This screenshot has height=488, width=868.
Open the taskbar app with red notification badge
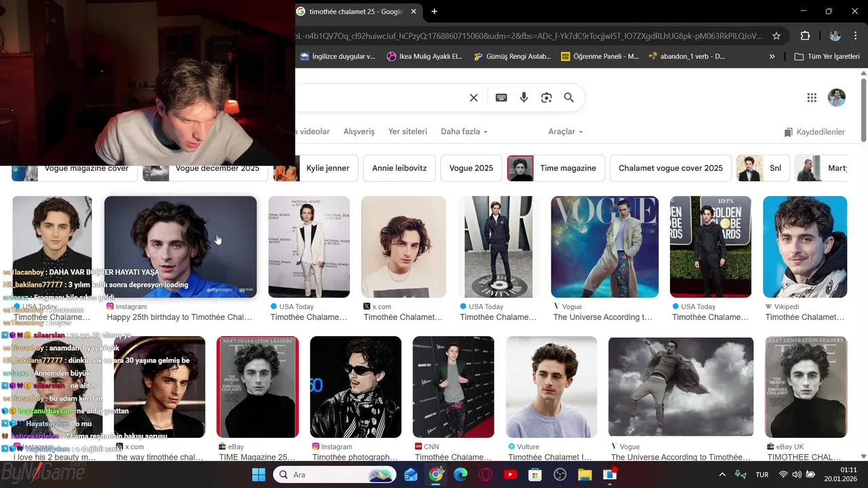[610, 474]
